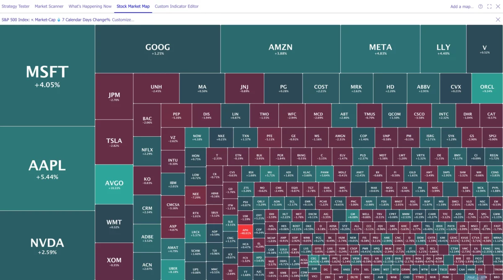The height and width of the screenshot is (280, 503).
Task: Open the Add a map link
Action: click(462, 6)
